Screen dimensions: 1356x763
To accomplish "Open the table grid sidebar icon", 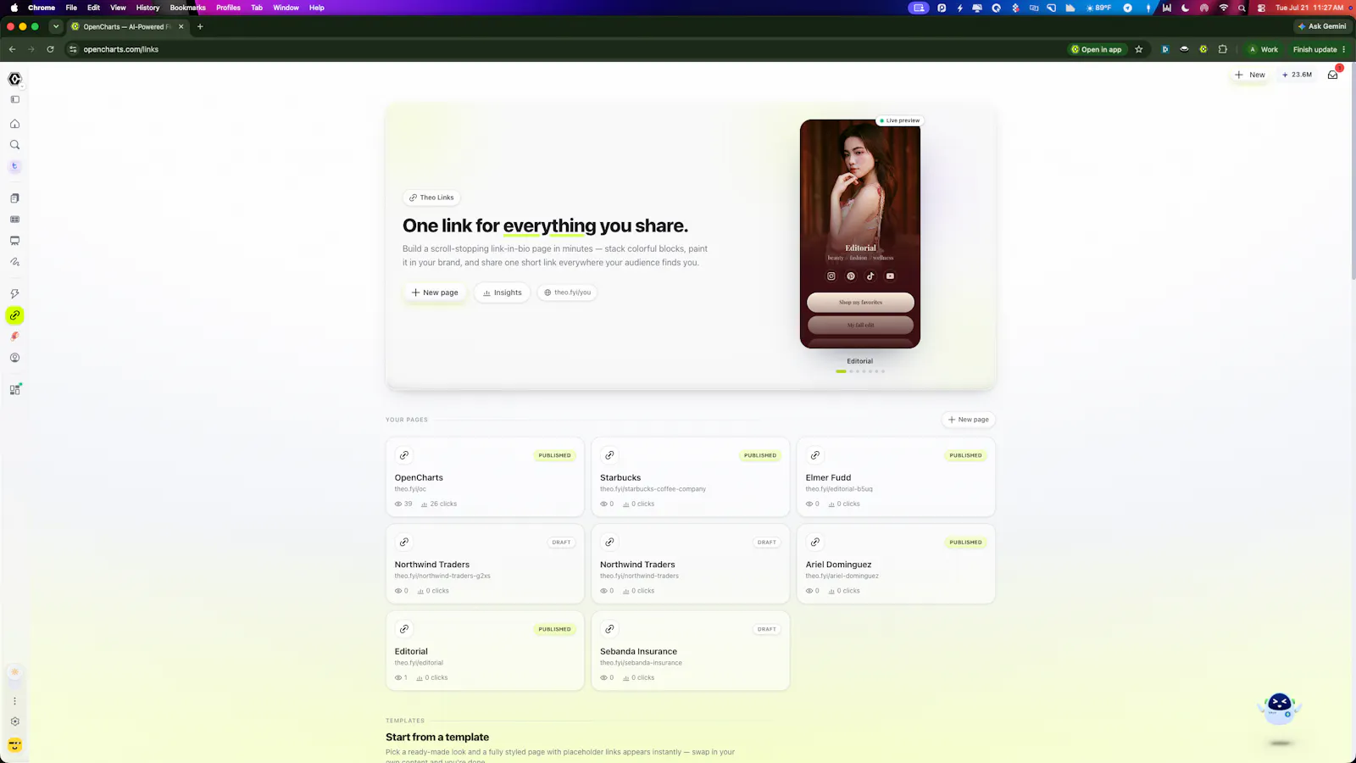I will tap(14, 220).
